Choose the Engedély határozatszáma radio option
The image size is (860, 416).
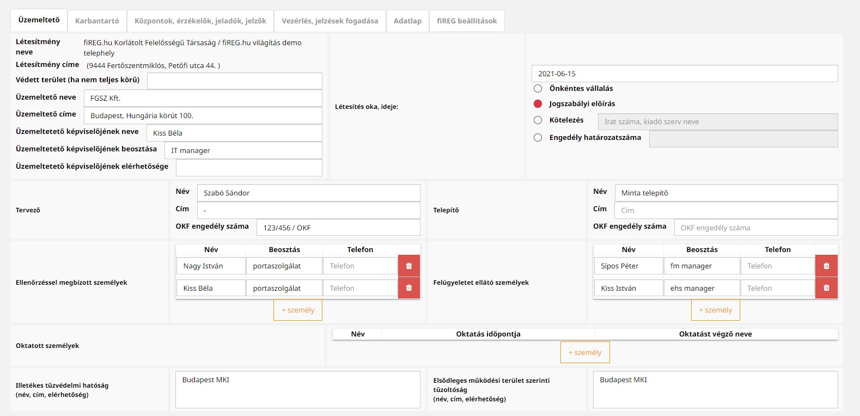[x=538, y=138]
